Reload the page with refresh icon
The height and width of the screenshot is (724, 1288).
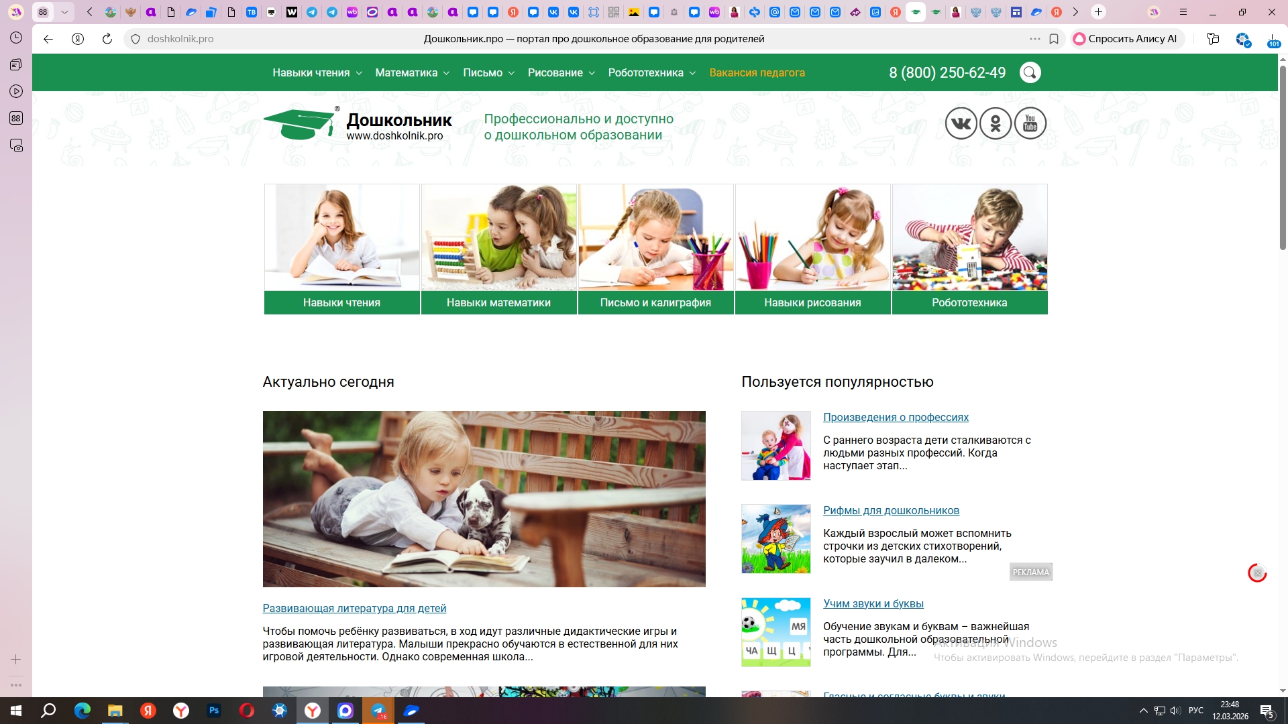point(107,39)
